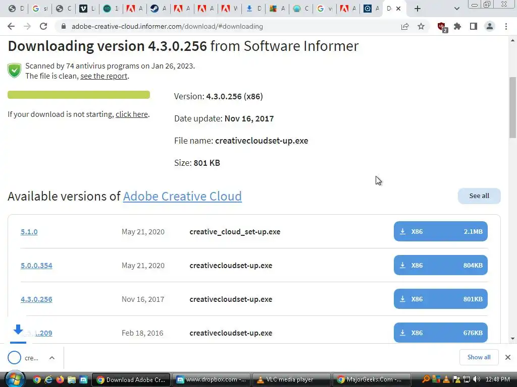Click the orange magnifier tray icon
Image resolution: width=517 pixels, height=387 pixels.
426,379
